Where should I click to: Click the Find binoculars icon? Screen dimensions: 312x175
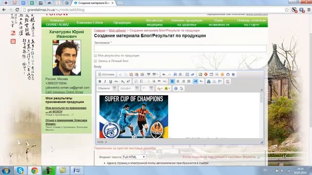pyautogui.click(x=175, y=74)
